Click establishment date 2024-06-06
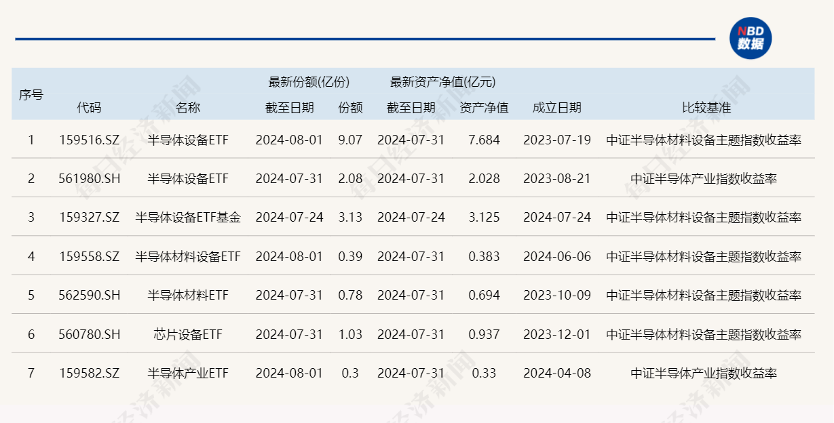The image size is (834, 423). click(557, 256)
